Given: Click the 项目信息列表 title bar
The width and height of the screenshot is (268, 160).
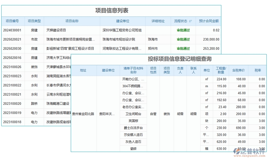Looking at the screenshot, I should tap(111, 11).
